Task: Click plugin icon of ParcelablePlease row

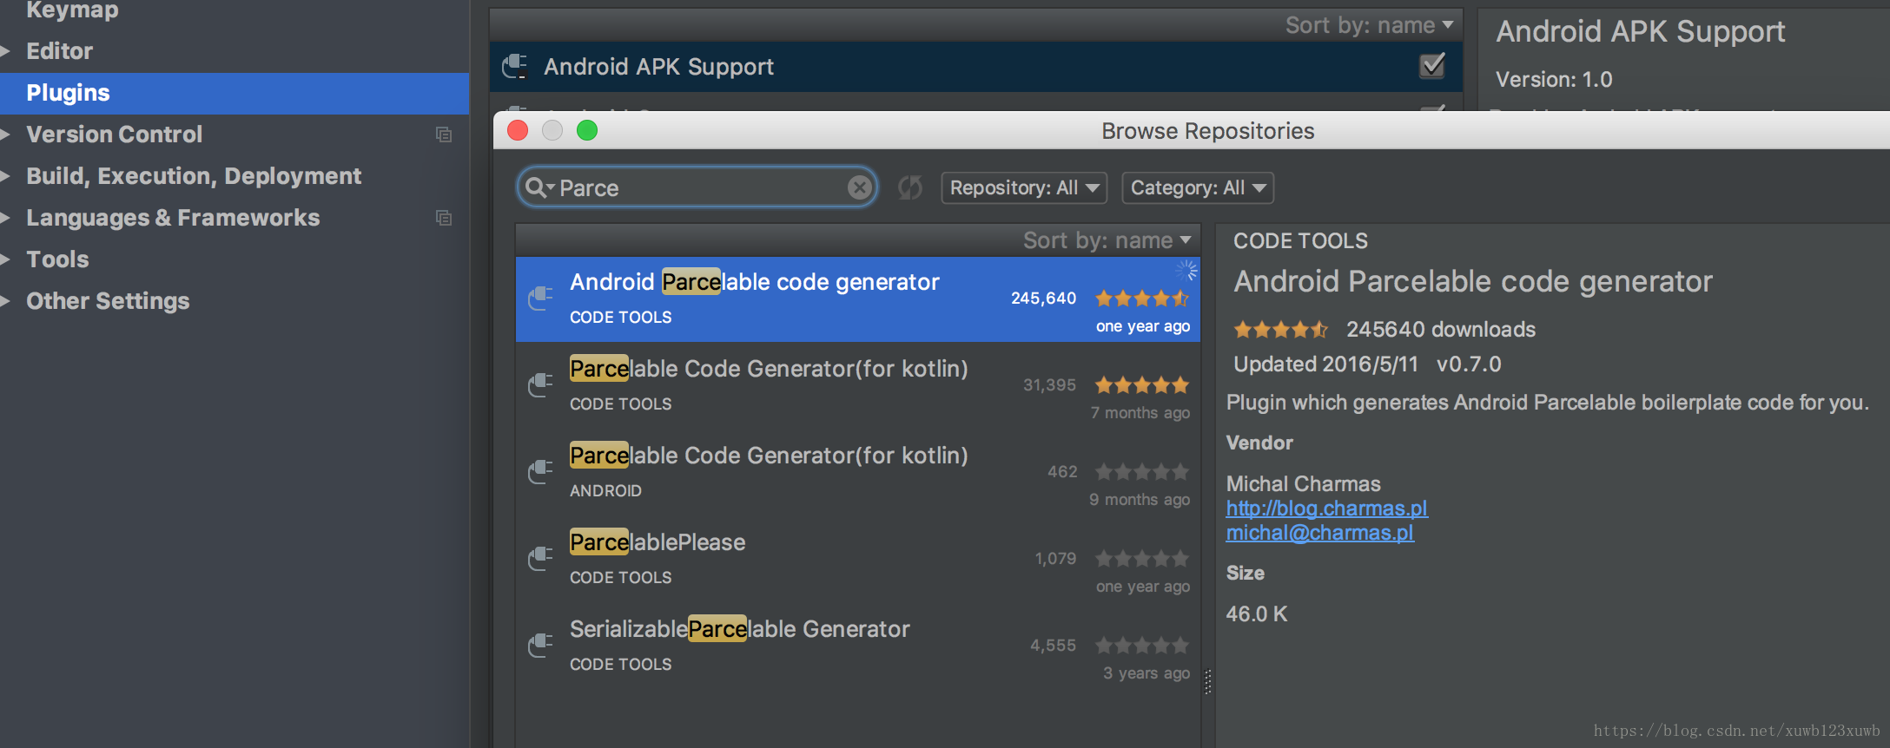Action: (540, 559)
